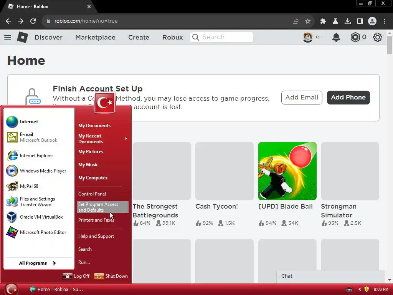Go forward in browser history
This screenshot has width=393, height=295.
(x=21, y=21)
